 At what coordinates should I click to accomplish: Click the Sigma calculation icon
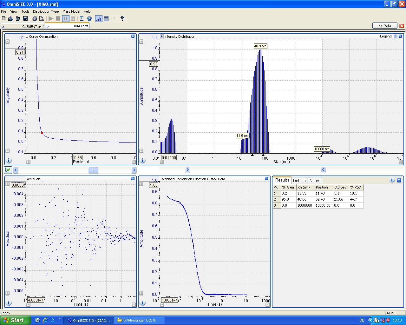pyautogui.click(x=82, y=19)
